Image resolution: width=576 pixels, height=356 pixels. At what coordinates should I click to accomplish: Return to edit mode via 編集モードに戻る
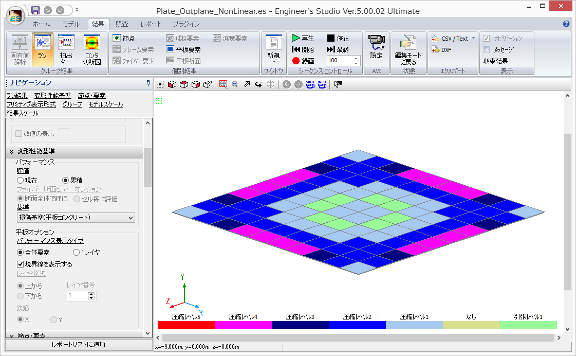pyautogui.click(x=408, y=50)
